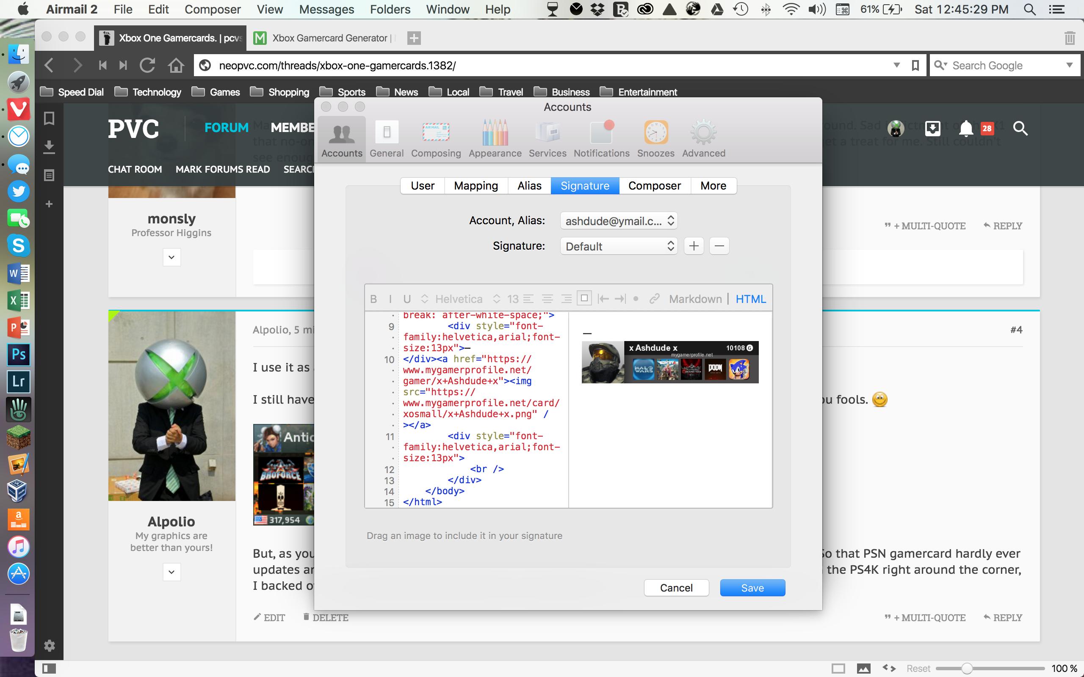The width and height of the screenshot is (1084, 677).
Task: Switch to Xbox Gamercard Generator tab
Action: tap(326, 38)
